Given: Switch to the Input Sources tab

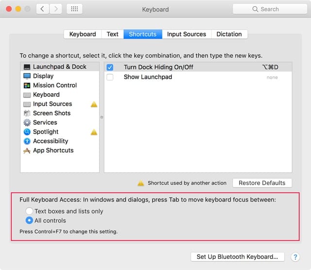Looking at the screenshot, I should click(186, 34).
